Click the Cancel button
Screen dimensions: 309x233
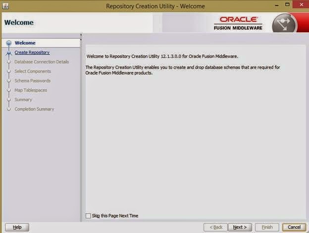[x=294, y=227]
